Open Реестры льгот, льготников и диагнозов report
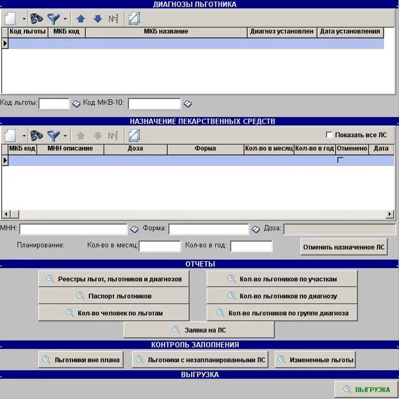Screen dimensions: 399x399 click(x=114, y=279)
